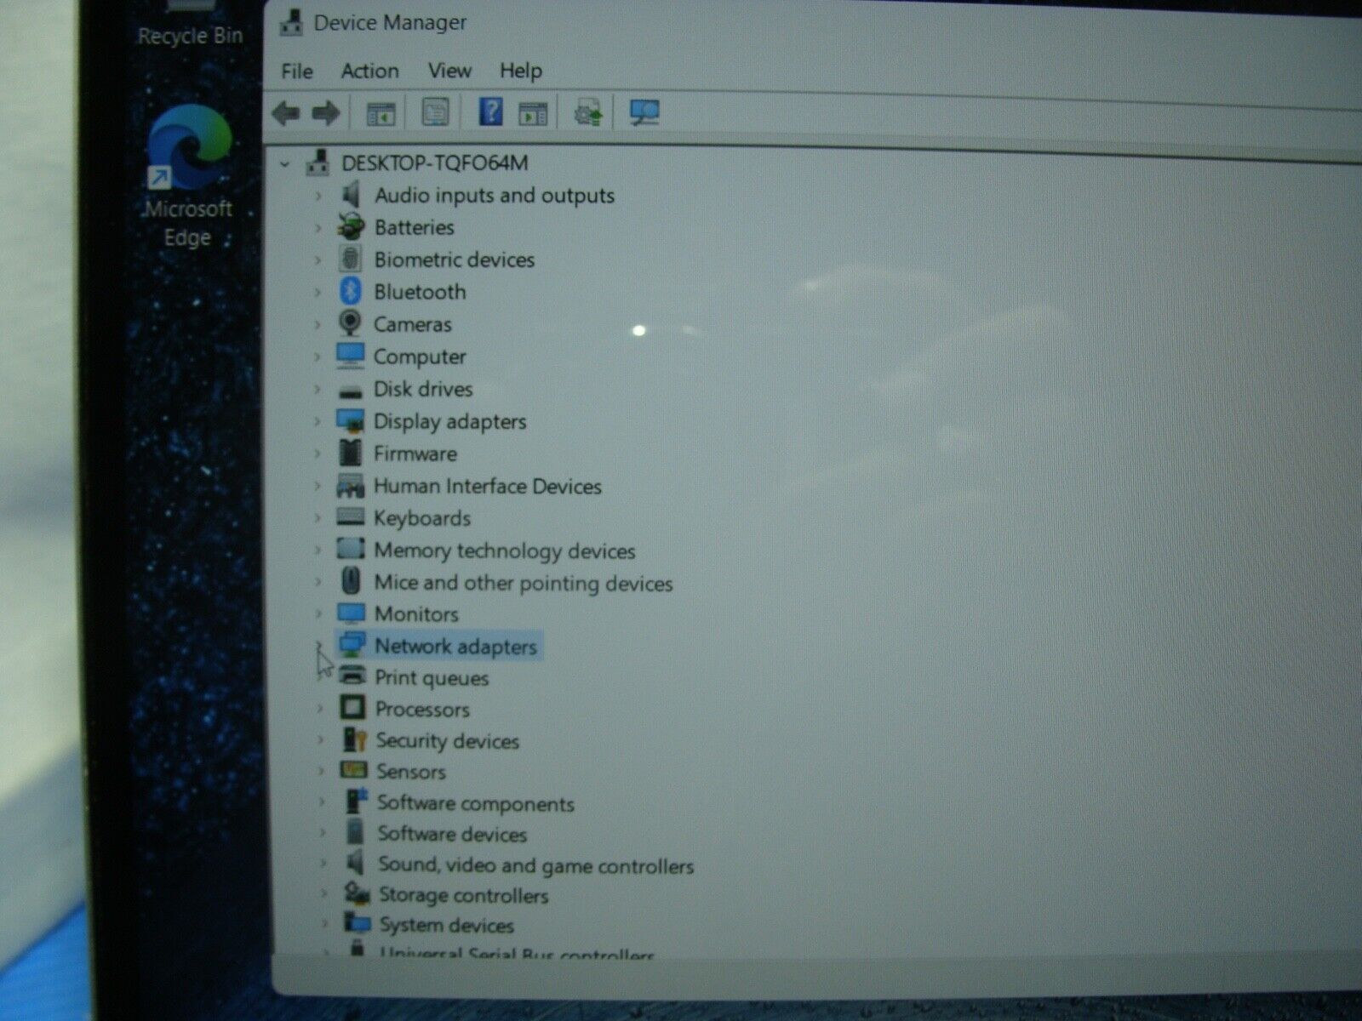Toggle the Show/Hide Console Tree icon
This screenshot has height=1021, width=1362.
pyautogui.click(x=381, y=112)
